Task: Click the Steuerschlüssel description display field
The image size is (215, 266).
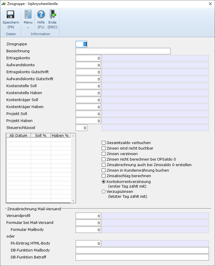Action: point(155,128)
